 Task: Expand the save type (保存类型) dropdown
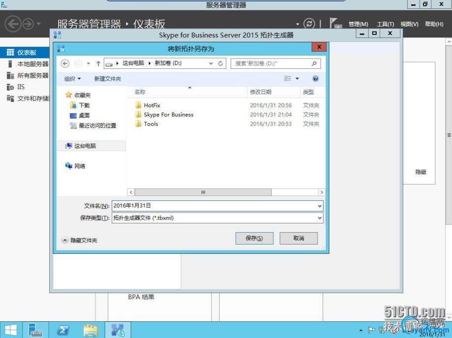(x=320, y=218)
